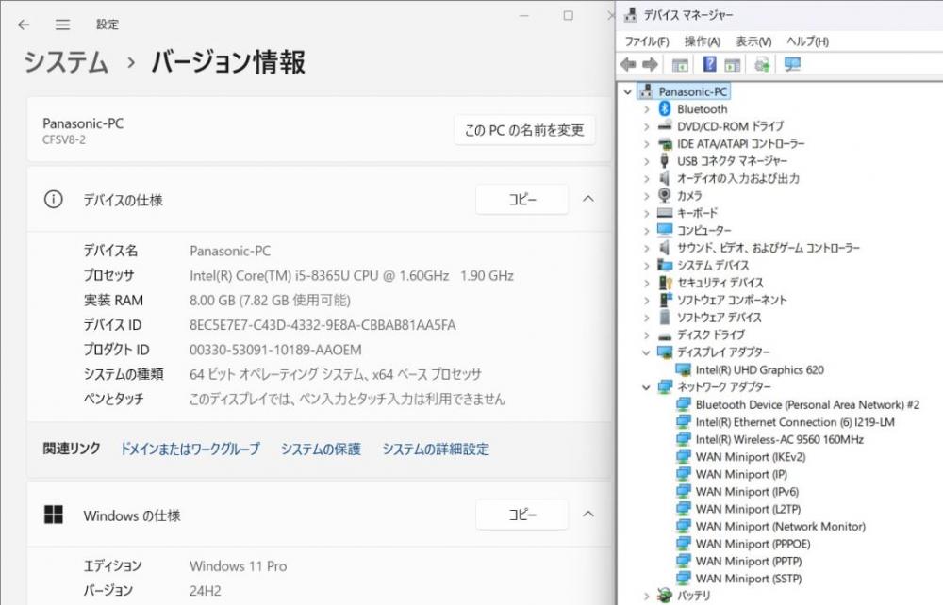The height and width of the screenshot is (605, 943).
Task: Collapse the Windows の仕様 section chevron
Action: (588, 515)
